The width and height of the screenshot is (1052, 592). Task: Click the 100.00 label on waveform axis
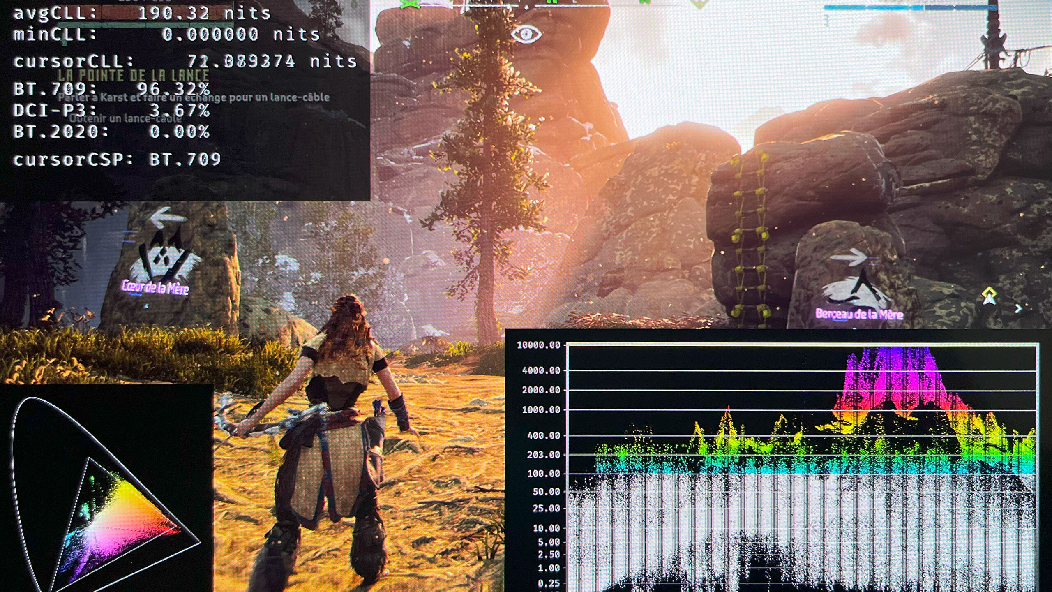click(544, 474)
